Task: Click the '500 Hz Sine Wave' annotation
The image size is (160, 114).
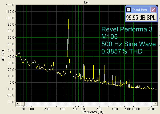Action: pyautogui.click(x=129, y=44)
